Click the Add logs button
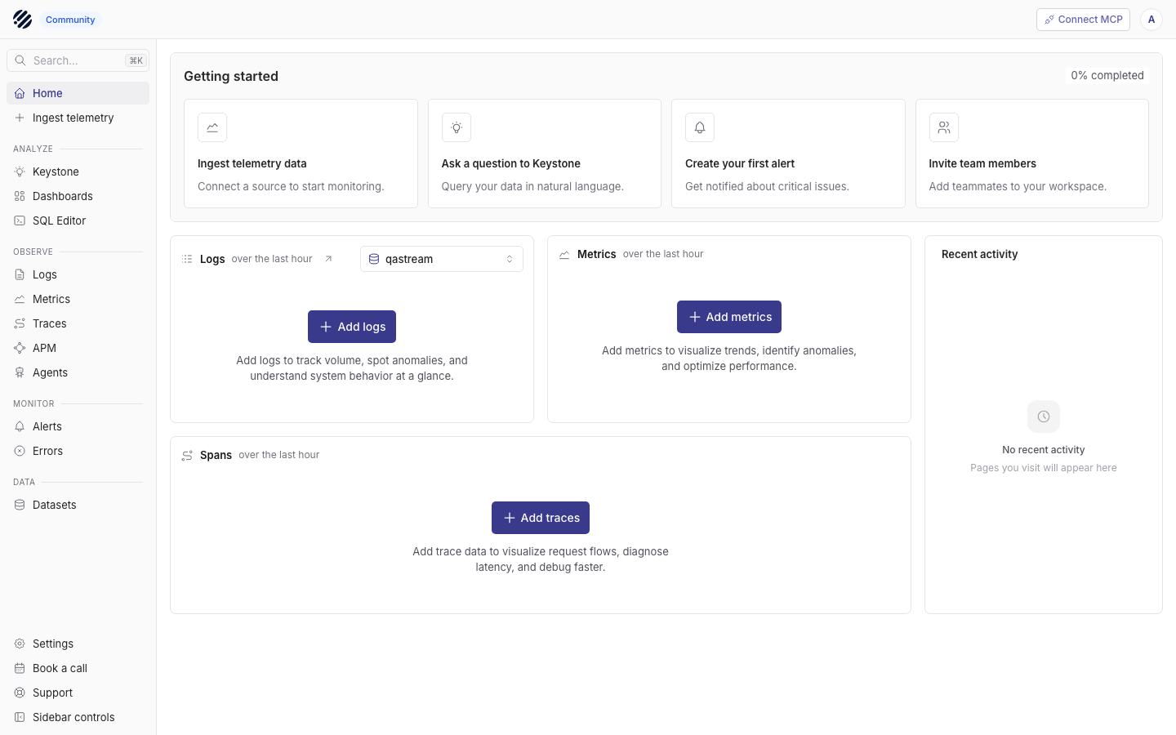The height and width of the screenshot is (735, 1176). (x=352, y=327)
